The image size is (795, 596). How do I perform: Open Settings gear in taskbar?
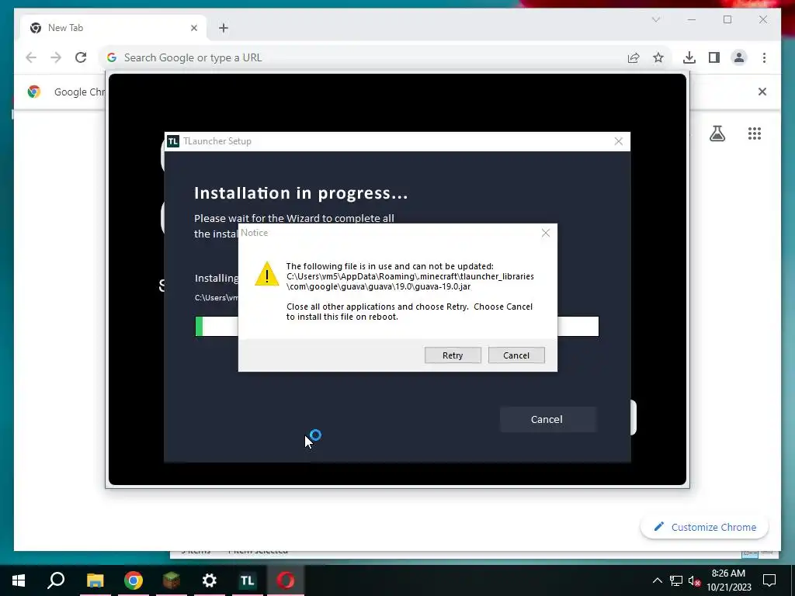[x=210, y=580]
